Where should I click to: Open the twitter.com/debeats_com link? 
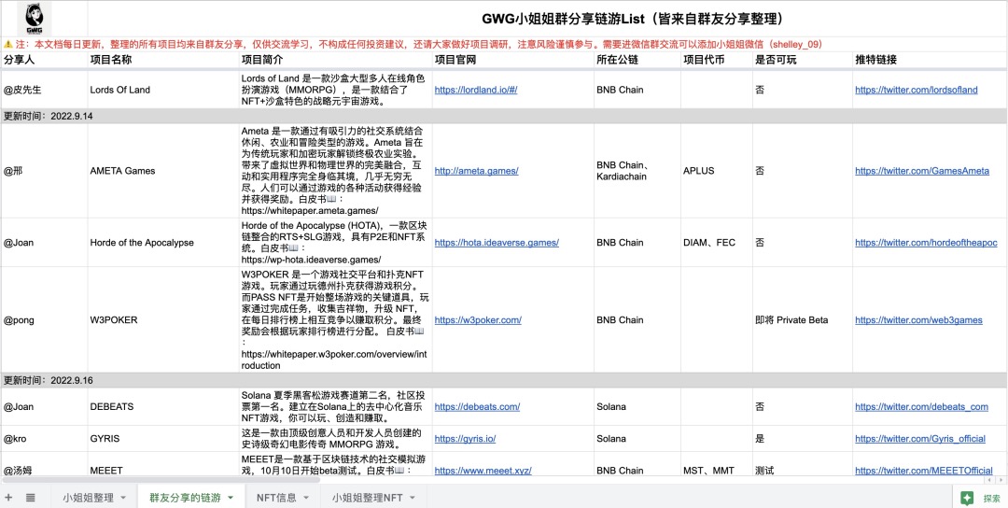pyautogui.click(x=921, y=407)
